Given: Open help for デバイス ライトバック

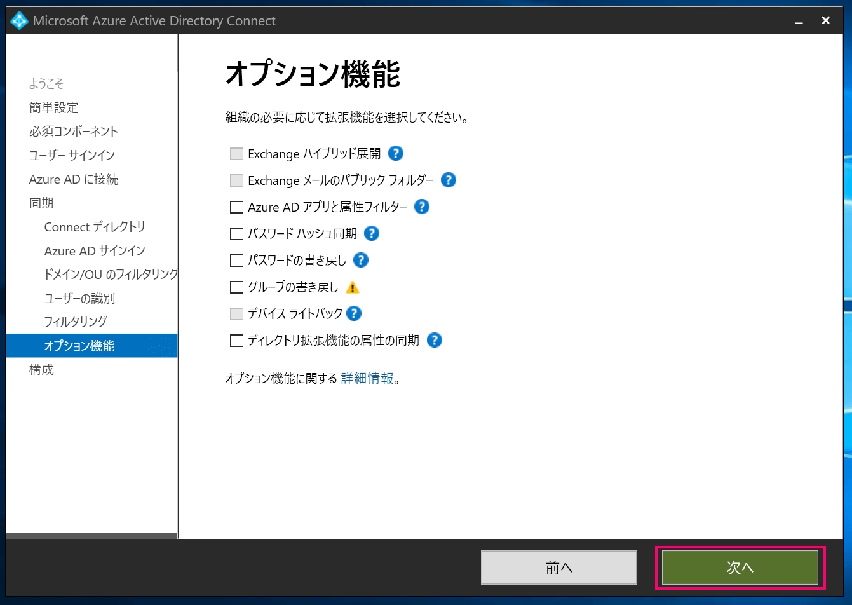Looking at the screenshot, I should [354, 313].
